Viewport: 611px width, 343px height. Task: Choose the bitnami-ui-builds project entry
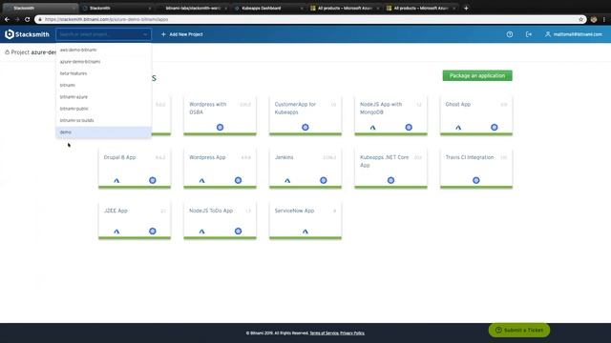coord(103,120)
